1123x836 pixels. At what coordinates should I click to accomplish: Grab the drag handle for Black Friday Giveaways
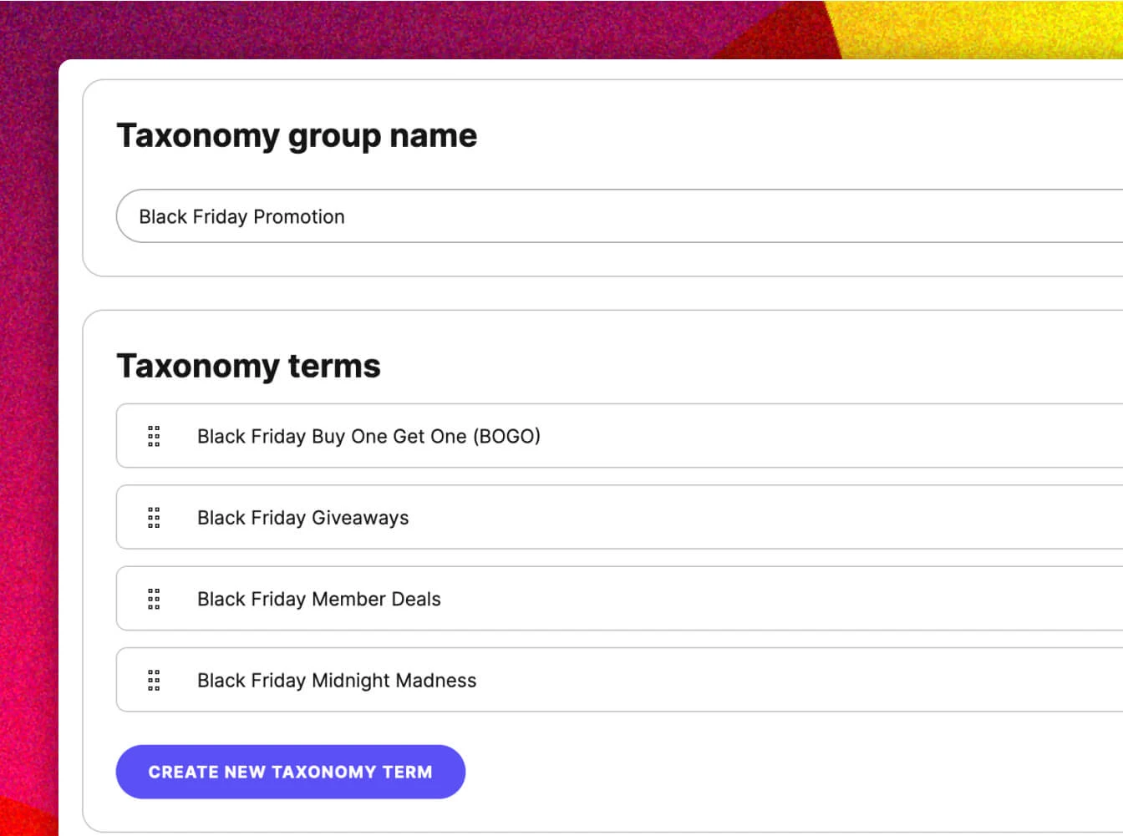click(x=154, y=518)
